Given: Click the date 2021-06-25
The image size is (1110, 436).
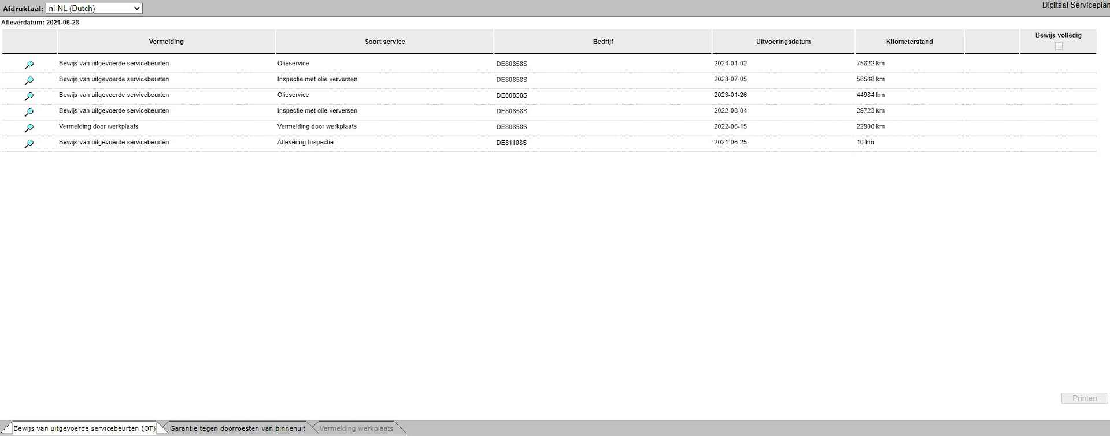Looking at the screenshot, I should point(730,142).
